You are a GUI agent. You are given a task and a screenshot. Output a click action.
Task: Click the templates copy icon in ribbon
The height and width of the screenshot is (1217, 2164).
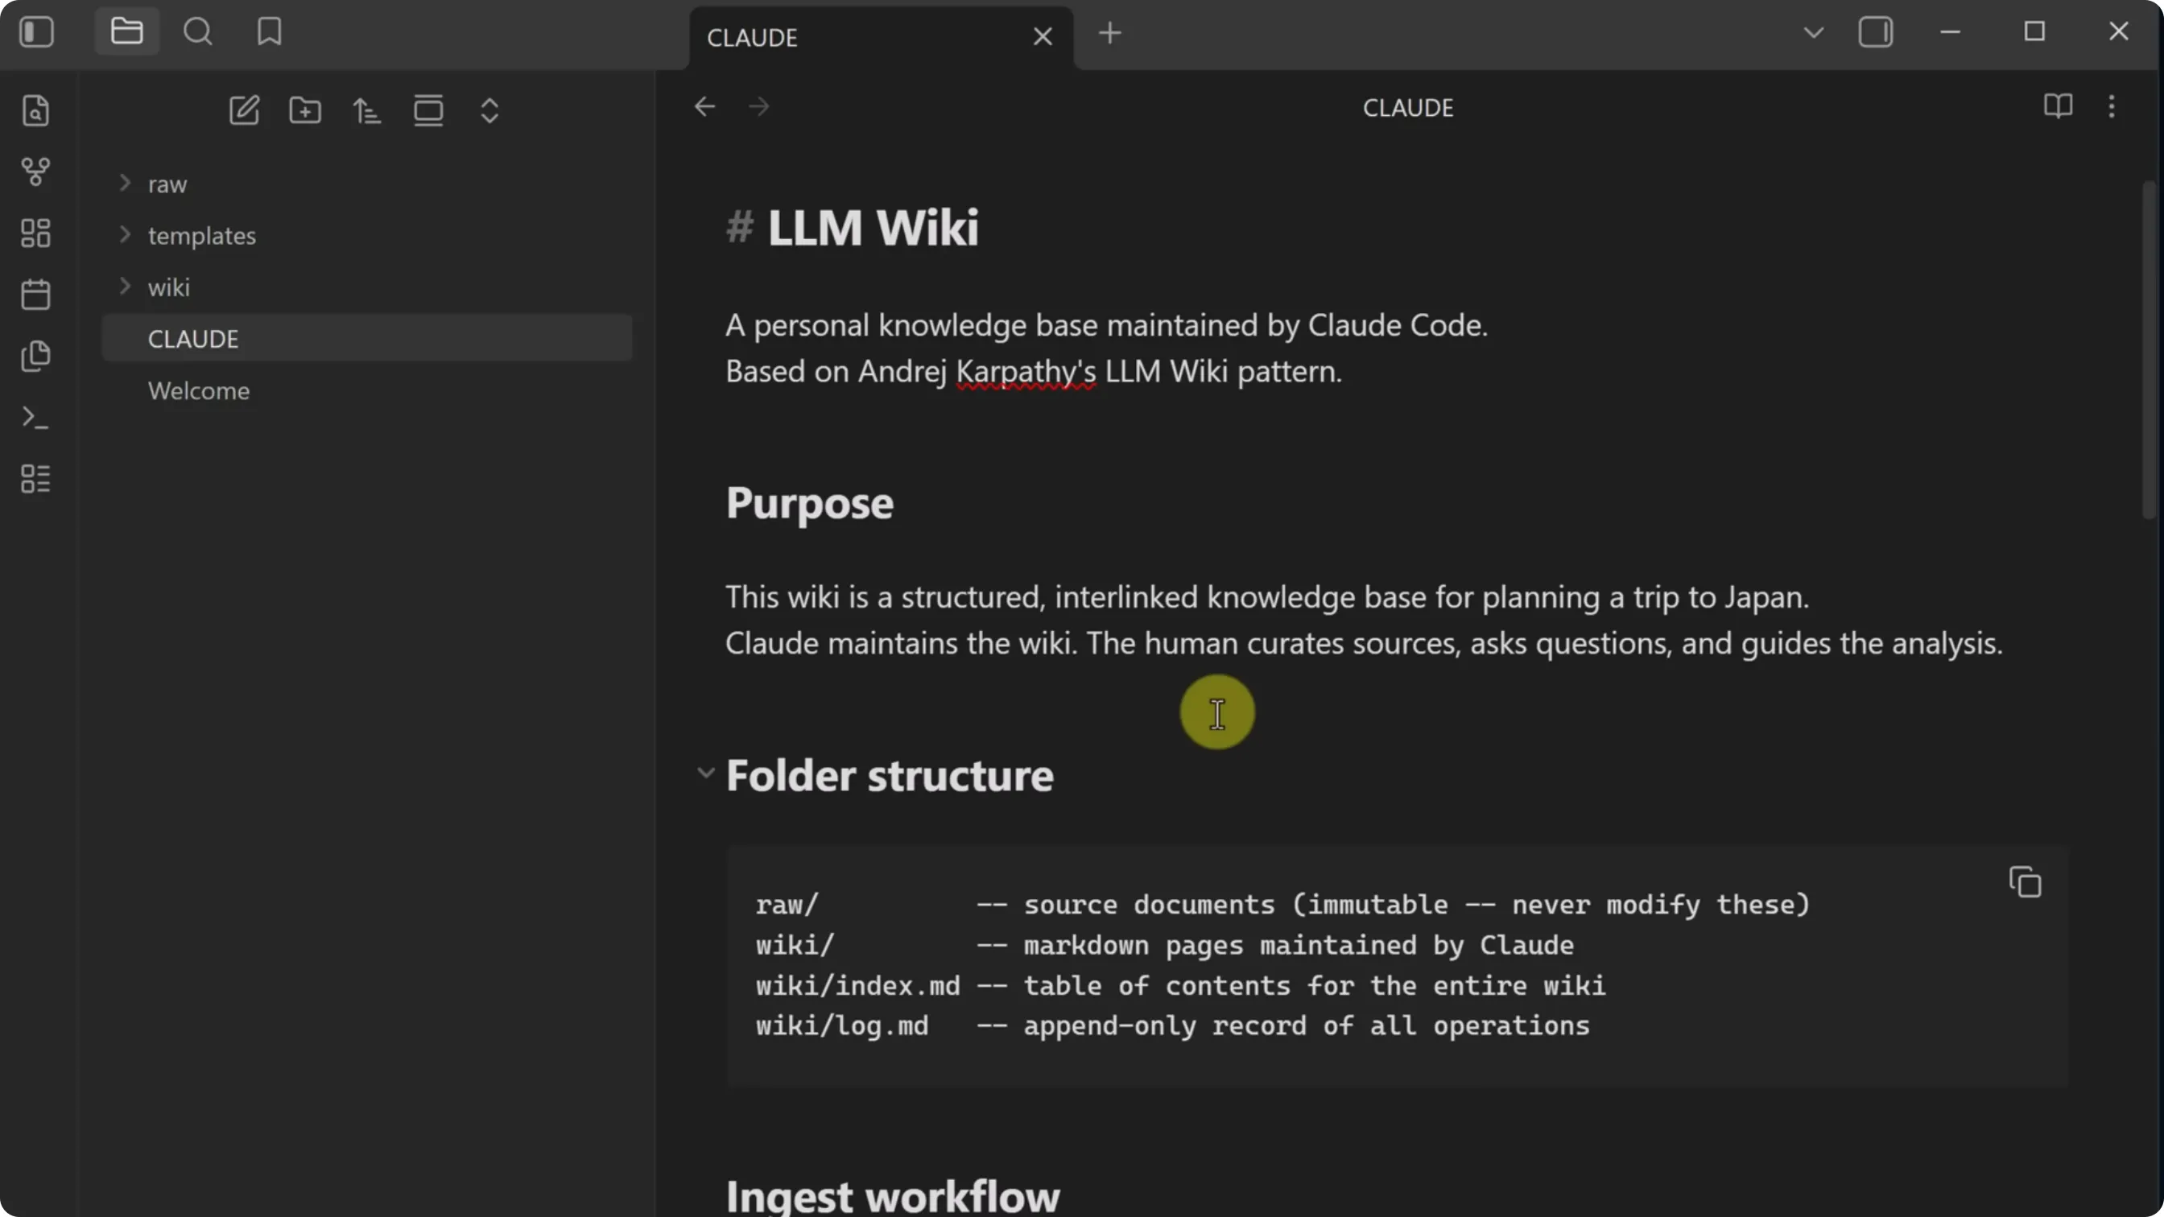point(35,355)
